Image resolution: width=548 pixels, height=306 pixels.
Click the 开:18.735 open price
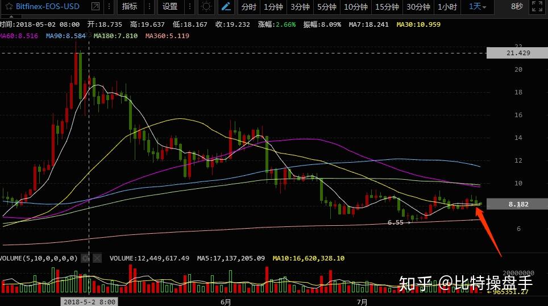pyautogui.click(x=105, y=24)
